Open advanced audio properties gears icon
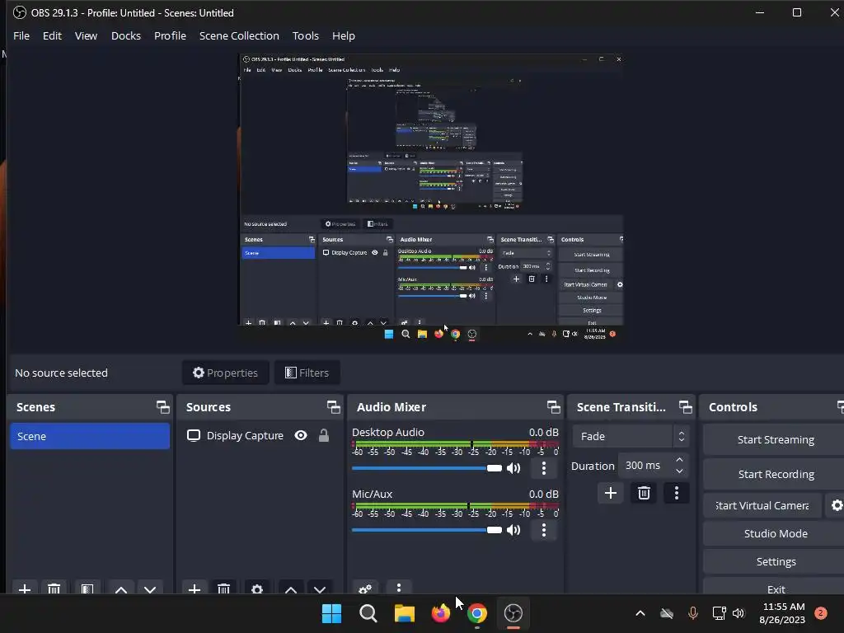 pos(365,588)
